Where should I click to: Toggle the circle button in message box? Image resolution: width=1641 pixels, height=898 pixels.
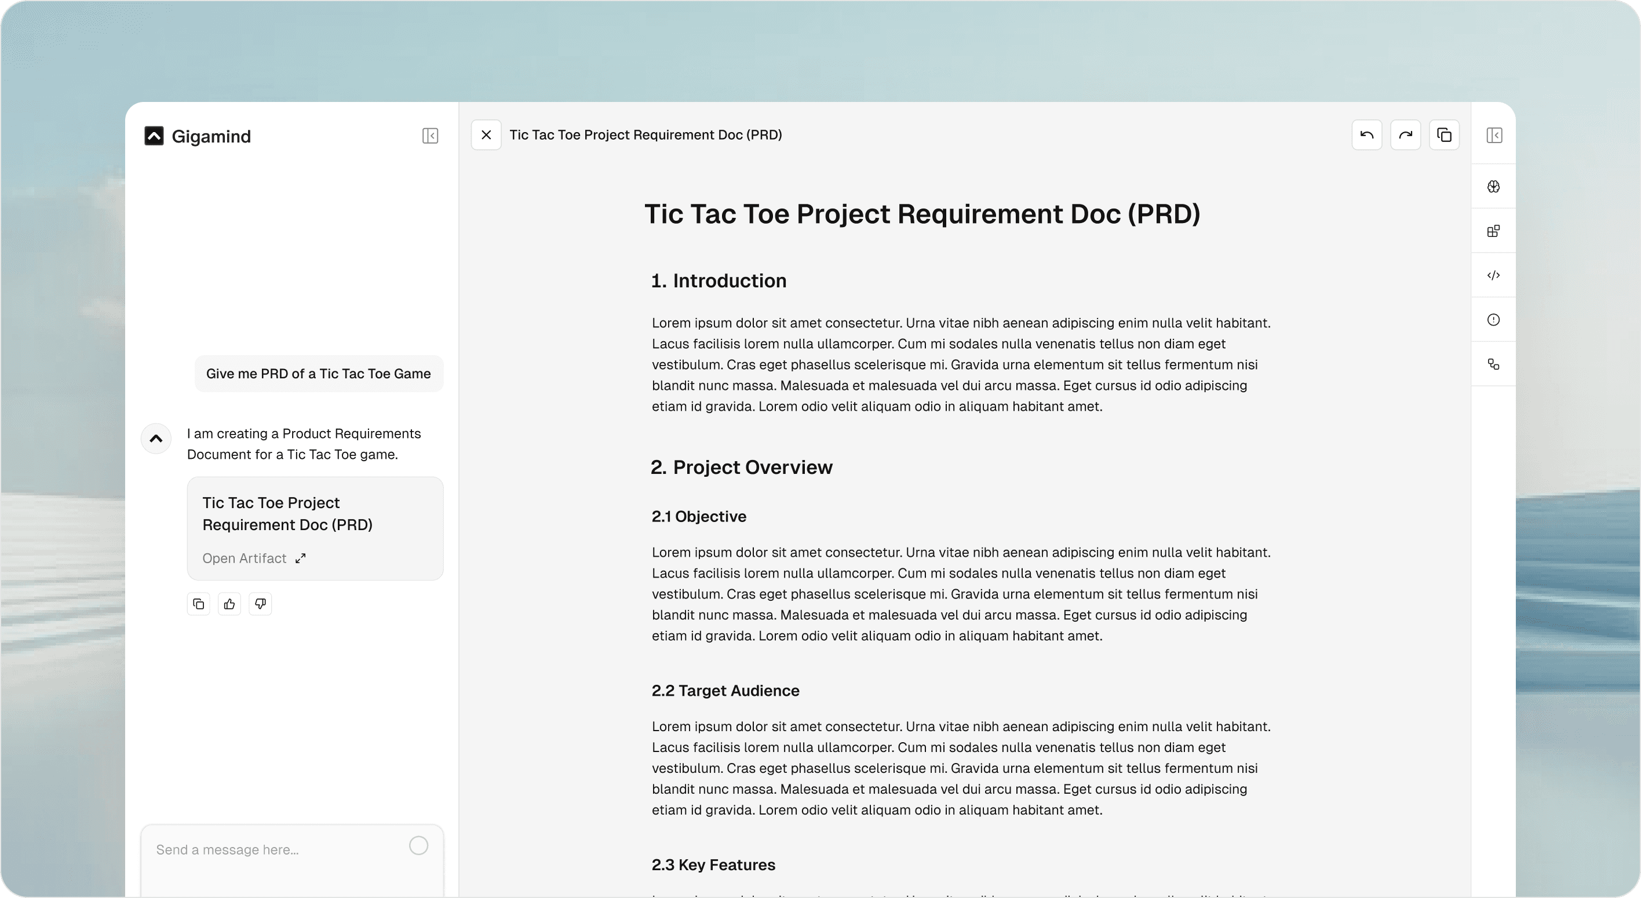point(418,846)
